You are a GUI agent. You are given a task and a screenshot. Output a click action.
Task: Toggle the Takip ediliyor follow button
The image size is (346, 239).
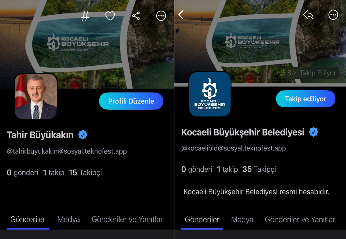tap(306, 99)
